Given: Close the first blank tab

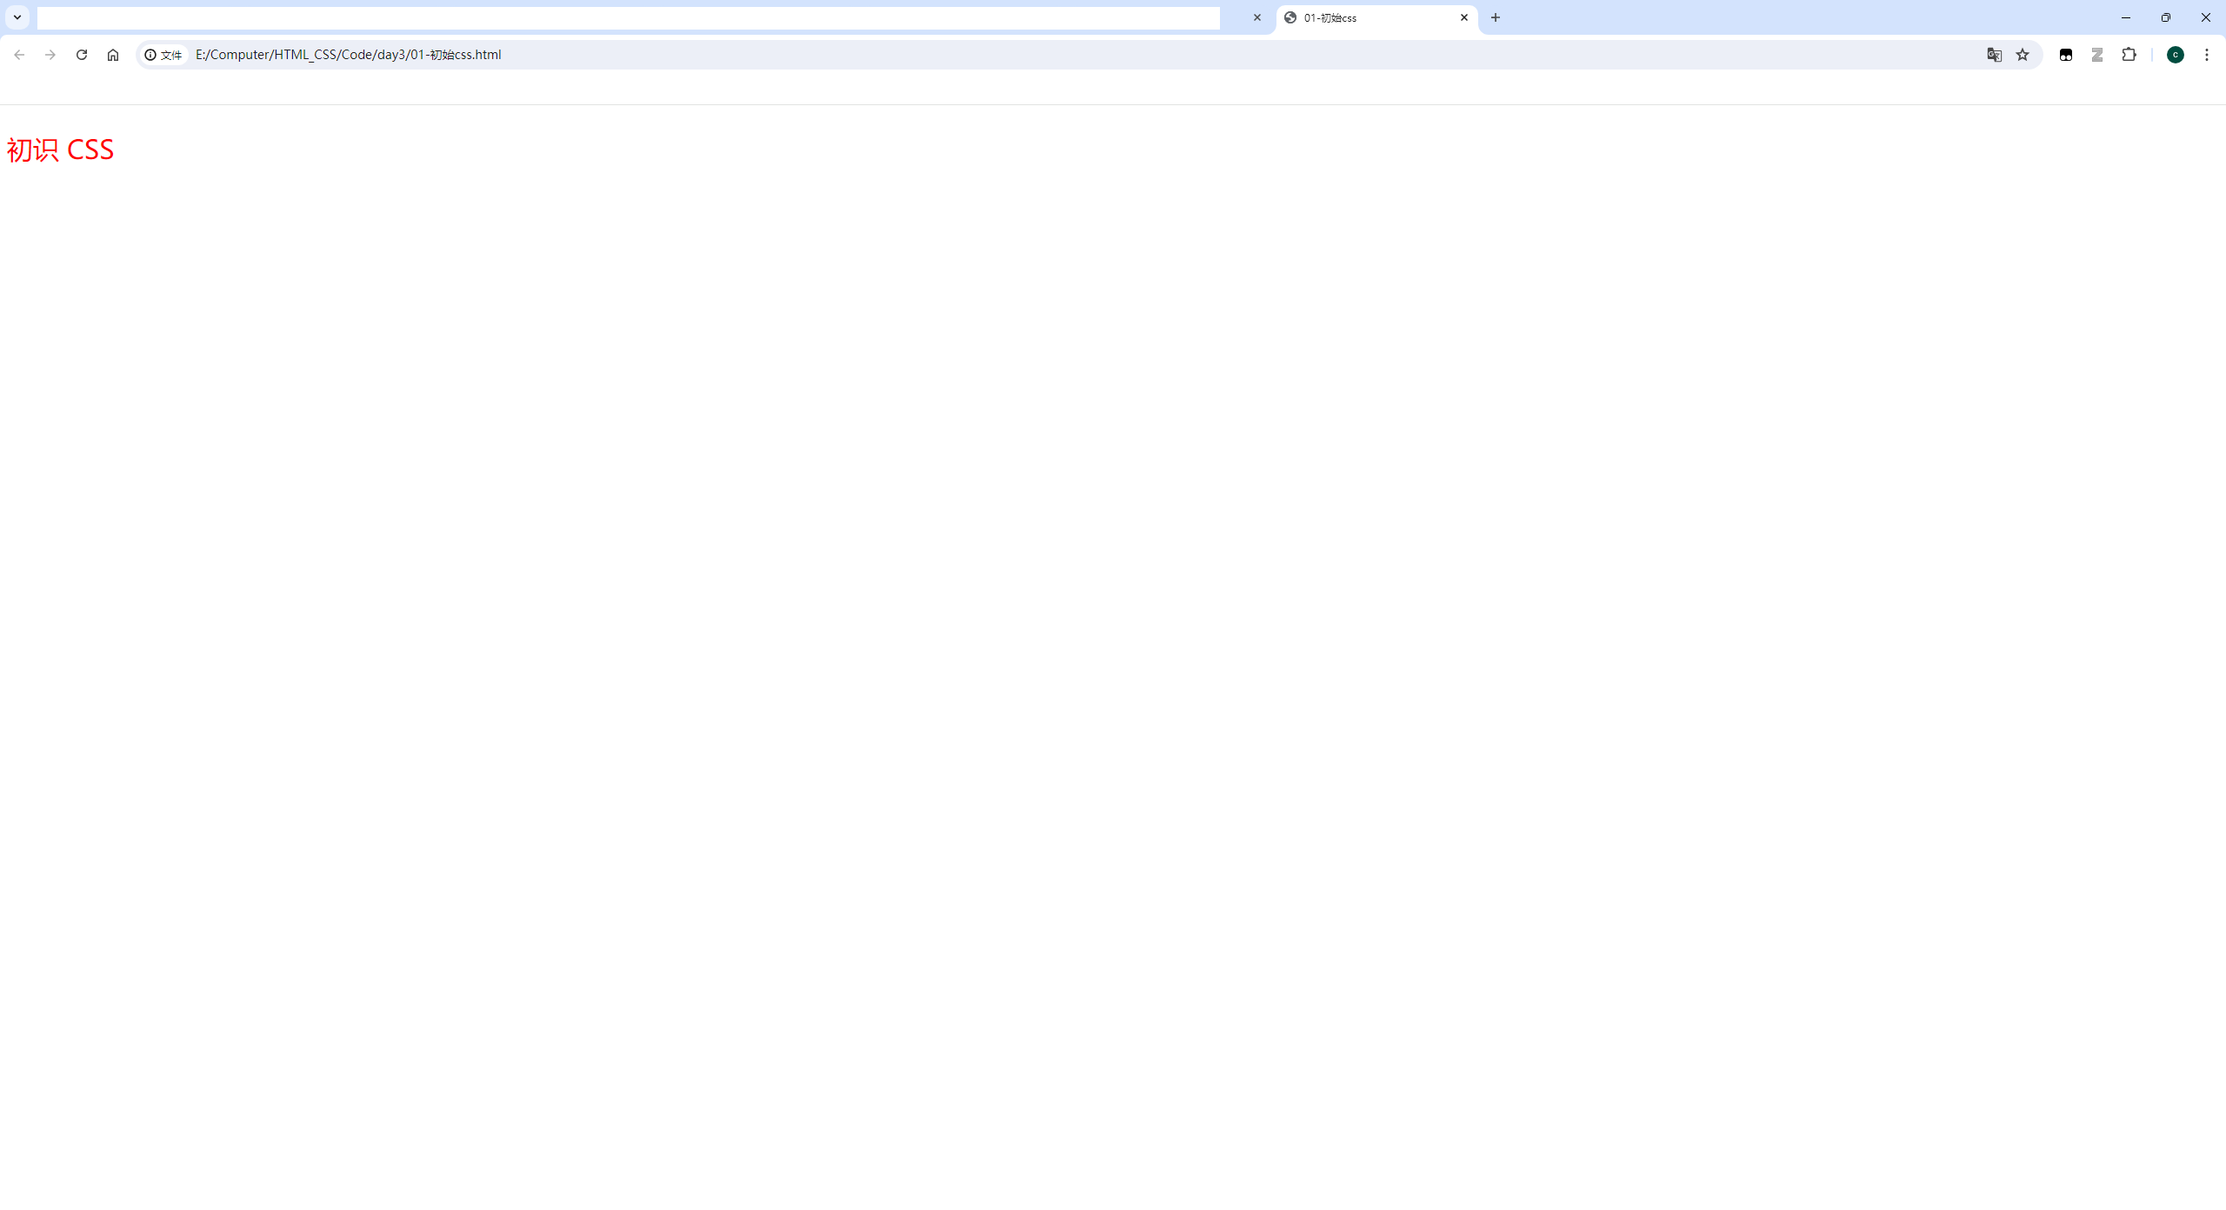Looking at the screenshot, I should pyautogui.click(x=1257, y=17).
